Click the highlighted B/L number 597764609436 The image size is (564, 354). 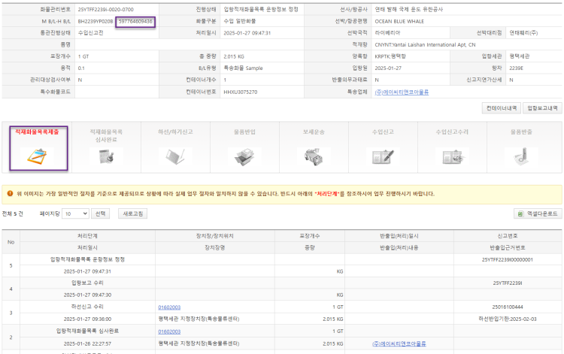pos(136,21)
